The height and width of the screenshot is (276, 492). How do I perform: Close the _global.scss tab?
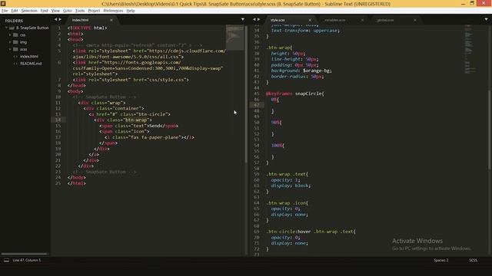pyautogui.click(x=415, y=20)
